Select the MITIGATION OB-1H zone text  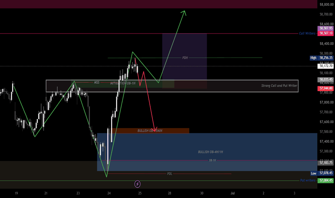123,83
